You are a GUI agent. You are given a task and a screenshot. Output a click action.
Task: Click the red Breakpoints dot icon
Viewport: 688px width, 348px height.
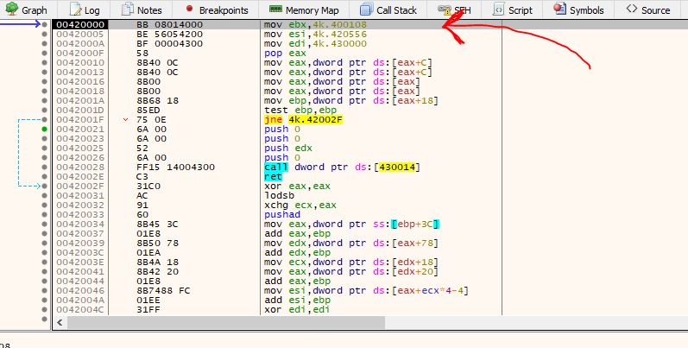pyautogui.click(x=188, y=9)
